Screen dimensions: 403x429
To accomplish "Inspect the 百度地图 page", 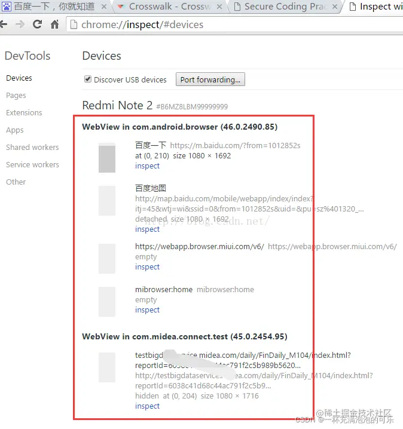I will click(147, 229).
